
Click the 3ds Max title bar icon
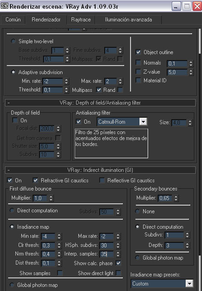point(5,6)
